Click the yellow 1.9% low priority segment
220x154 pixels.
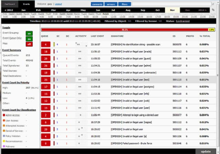click(211, 30)
